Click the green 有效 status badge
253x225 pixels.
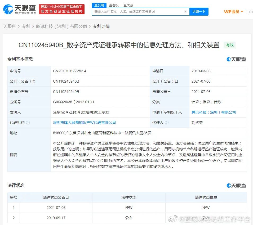tap(230, 45)
